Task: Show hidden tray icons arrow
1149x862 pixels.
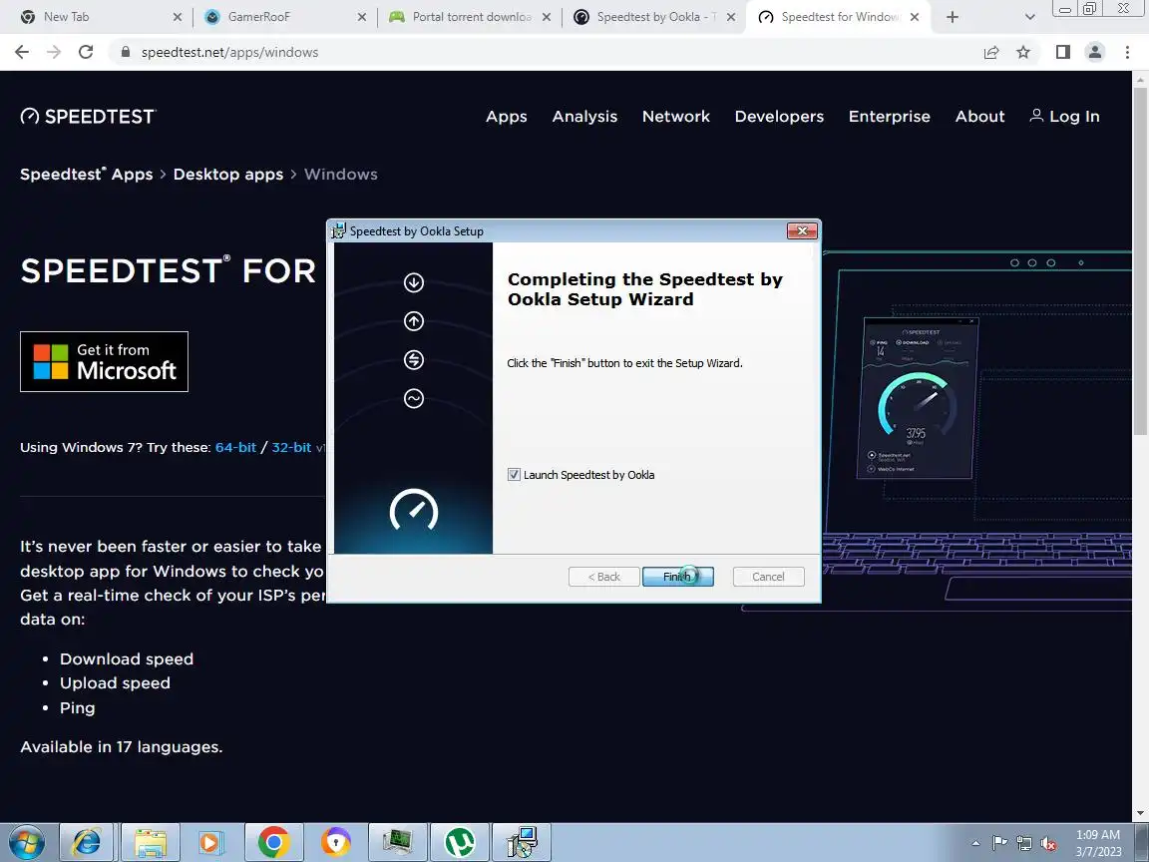Action: pyautogui.click(x=976, y=844)
